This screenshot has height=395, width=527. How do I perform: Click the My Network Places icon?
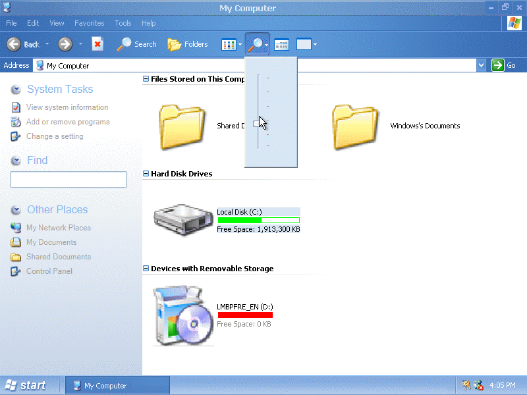point(16,228)
